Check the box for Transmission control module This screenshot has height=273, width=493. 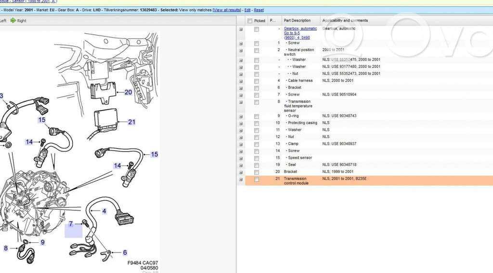(257, 179)
